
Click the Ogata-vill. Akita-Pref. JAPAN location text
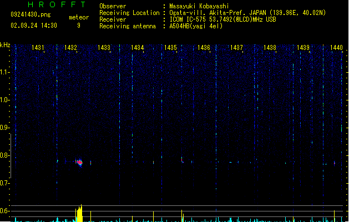click(x=247, y=13)
